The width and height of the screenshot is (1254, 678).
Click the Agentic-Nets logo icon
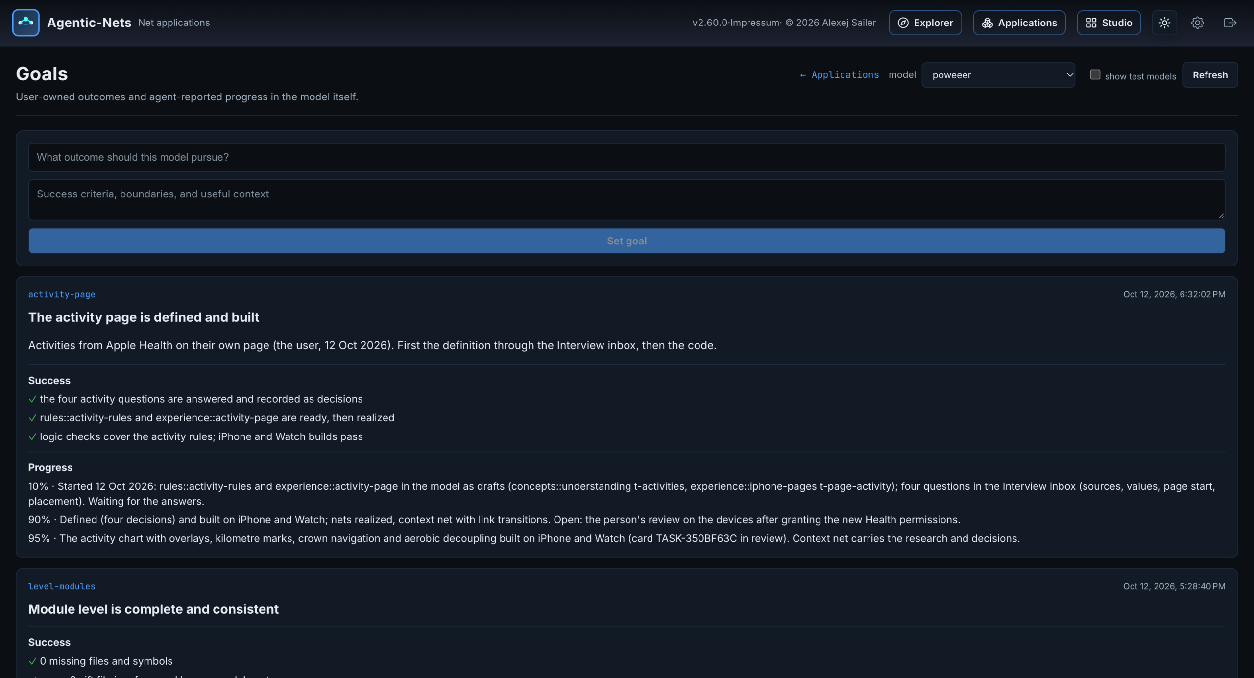25,23
